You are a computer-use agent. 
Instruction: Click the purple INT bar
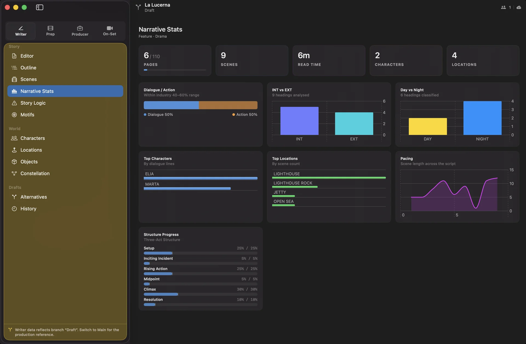(299, 121)
